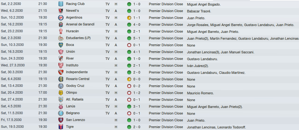Click the River club crest icon

point(61,59)
